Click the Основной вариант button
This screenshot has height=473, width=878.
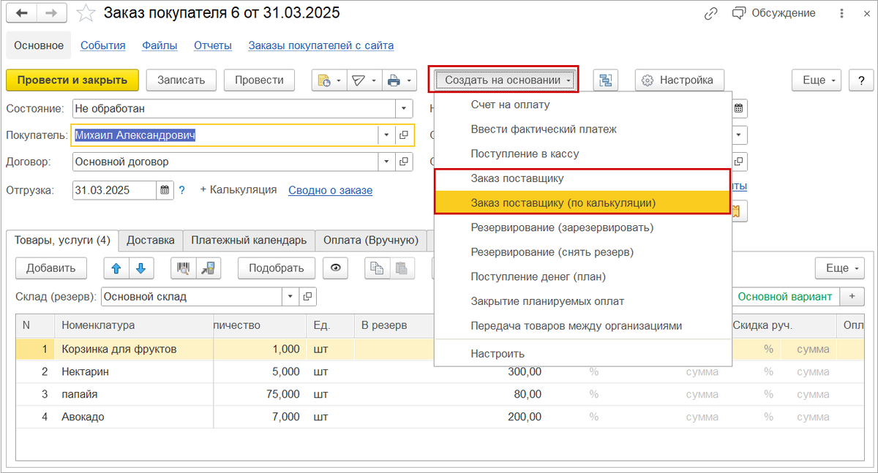pos(785,297)
